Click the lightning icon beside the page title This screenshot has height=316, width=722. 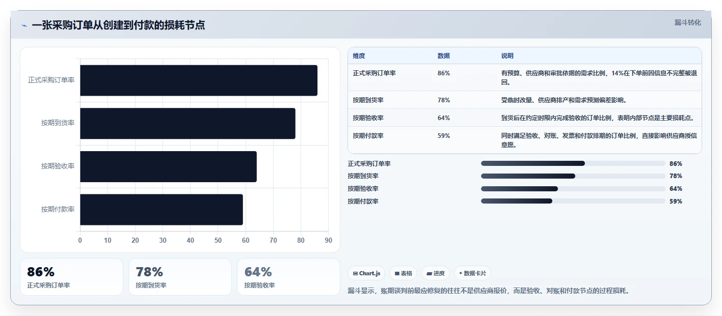(24, 25)
